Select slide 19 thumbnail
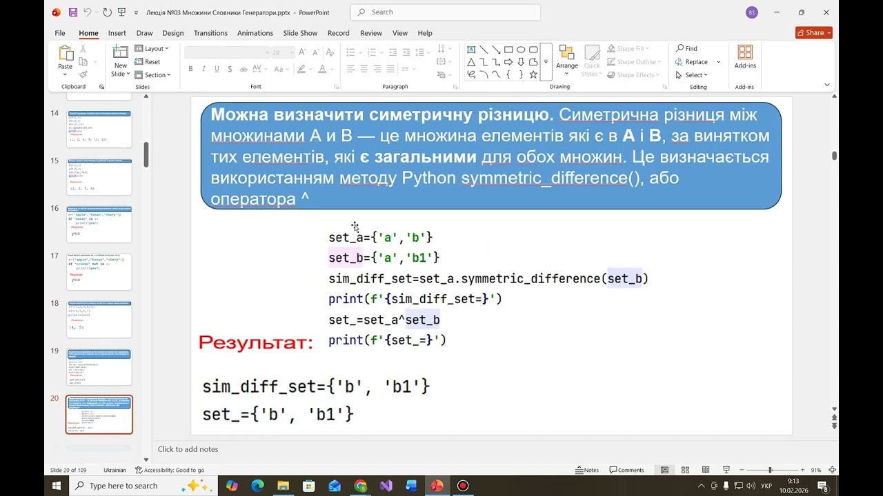Image resolution: width=883 pixels, height=496 pixels. pos(99,366)
